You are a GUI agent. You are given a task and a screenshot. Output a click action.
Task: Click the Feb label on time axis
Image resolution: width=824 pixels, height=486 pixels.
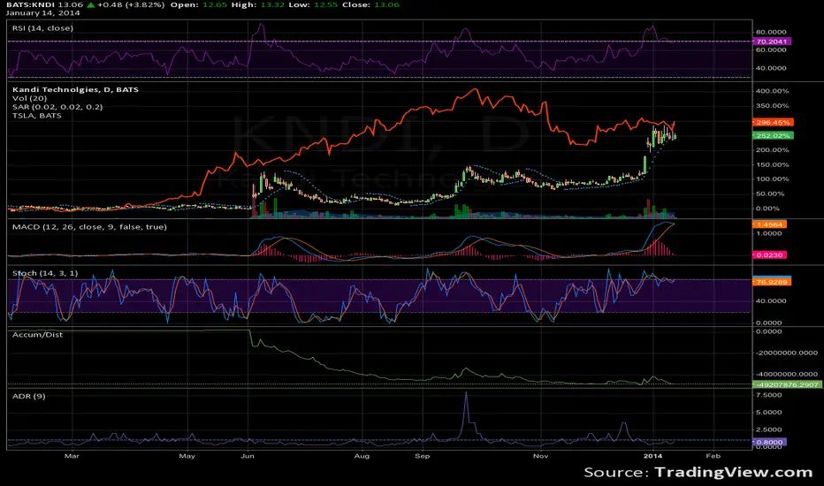pos(713,456)
